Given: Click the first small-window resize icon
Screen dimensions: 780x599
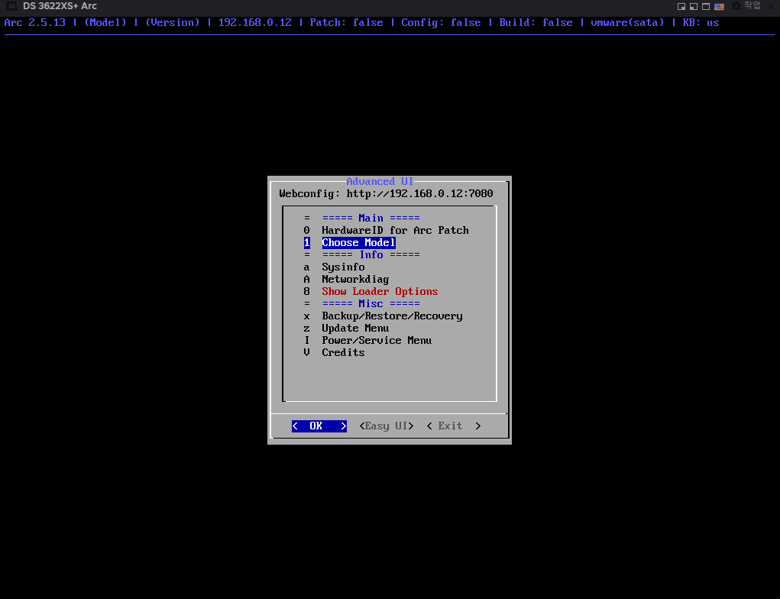Looking at the screenshot, I should (x=681, y=6).
